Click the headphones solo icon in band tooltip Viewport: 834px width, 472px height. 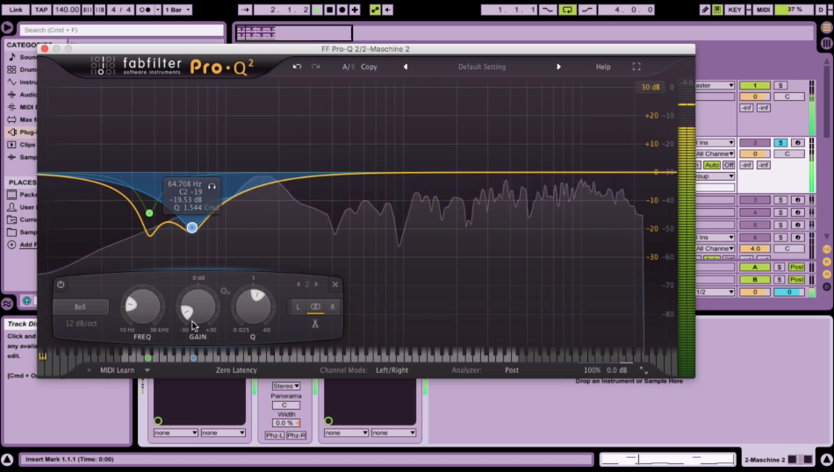click(212, 186)
